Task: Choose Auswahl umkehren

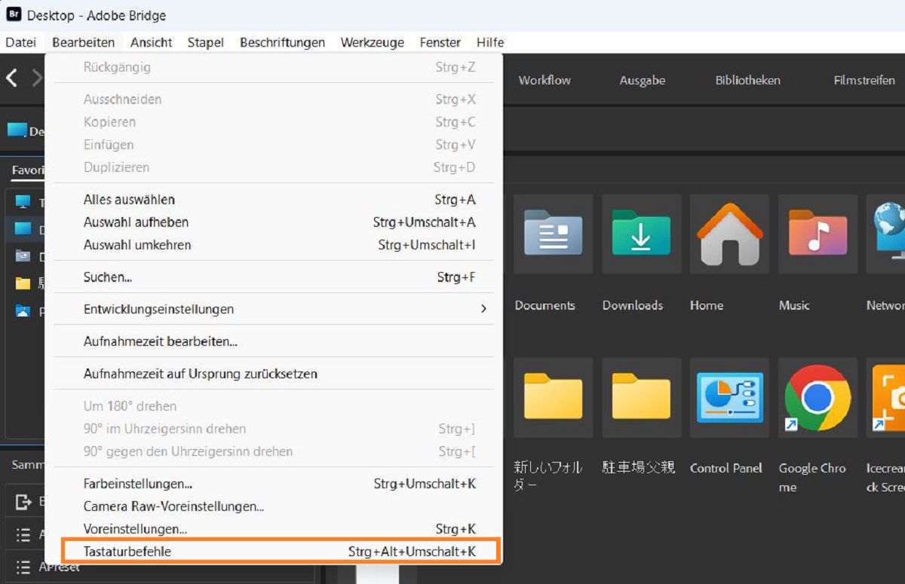Action: pyautogui.click(x=274, y=245)
